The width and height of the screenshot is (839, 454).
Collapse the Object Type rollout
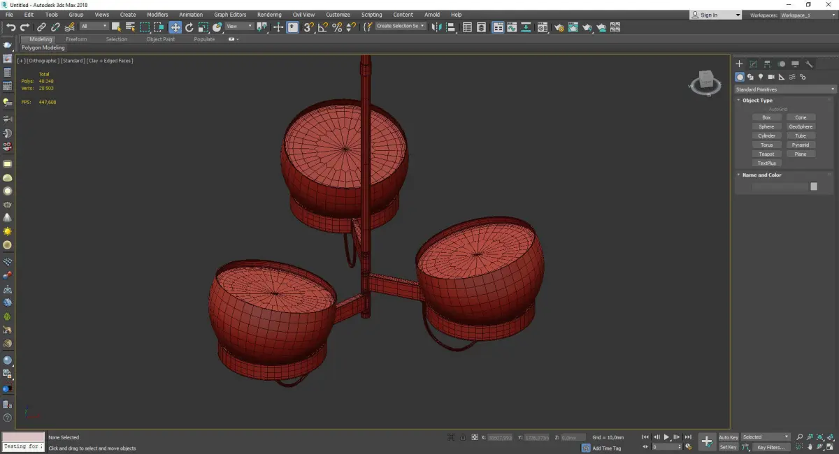click(x=757, y=101)
